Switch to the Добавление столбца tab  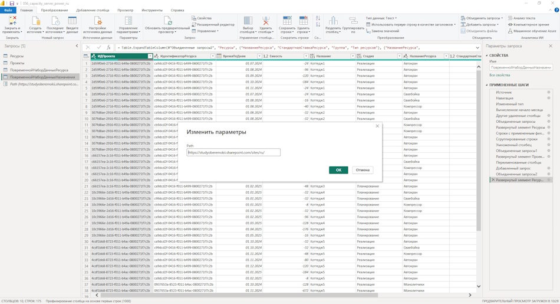93,10
